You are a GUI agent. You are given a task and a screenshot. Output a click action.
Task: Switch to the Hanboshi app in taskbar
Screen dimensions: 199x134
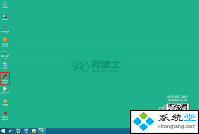(x=42, y=131)
